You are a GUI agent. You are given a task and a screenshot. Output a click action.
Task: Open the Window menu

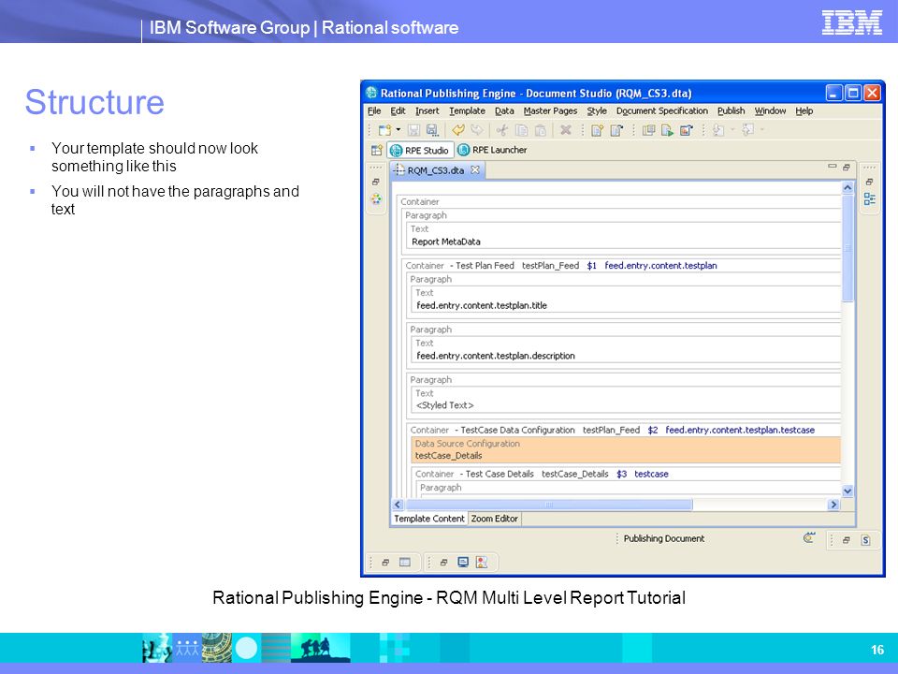[x=770, y=111]
